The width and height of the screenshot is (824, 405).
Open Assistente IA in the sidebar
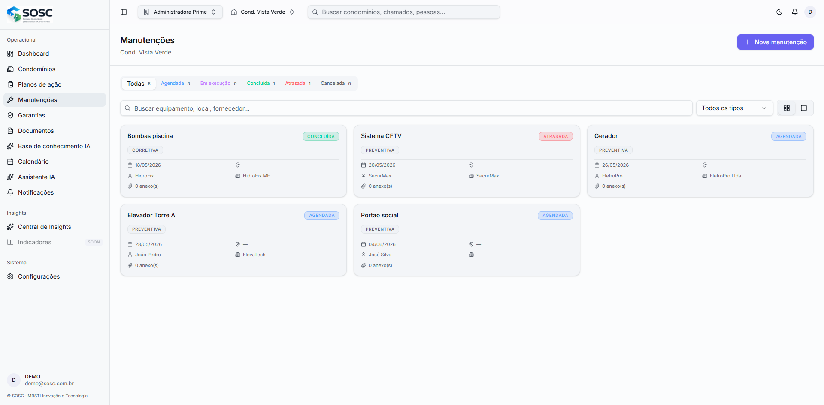[x=55, y=177]
